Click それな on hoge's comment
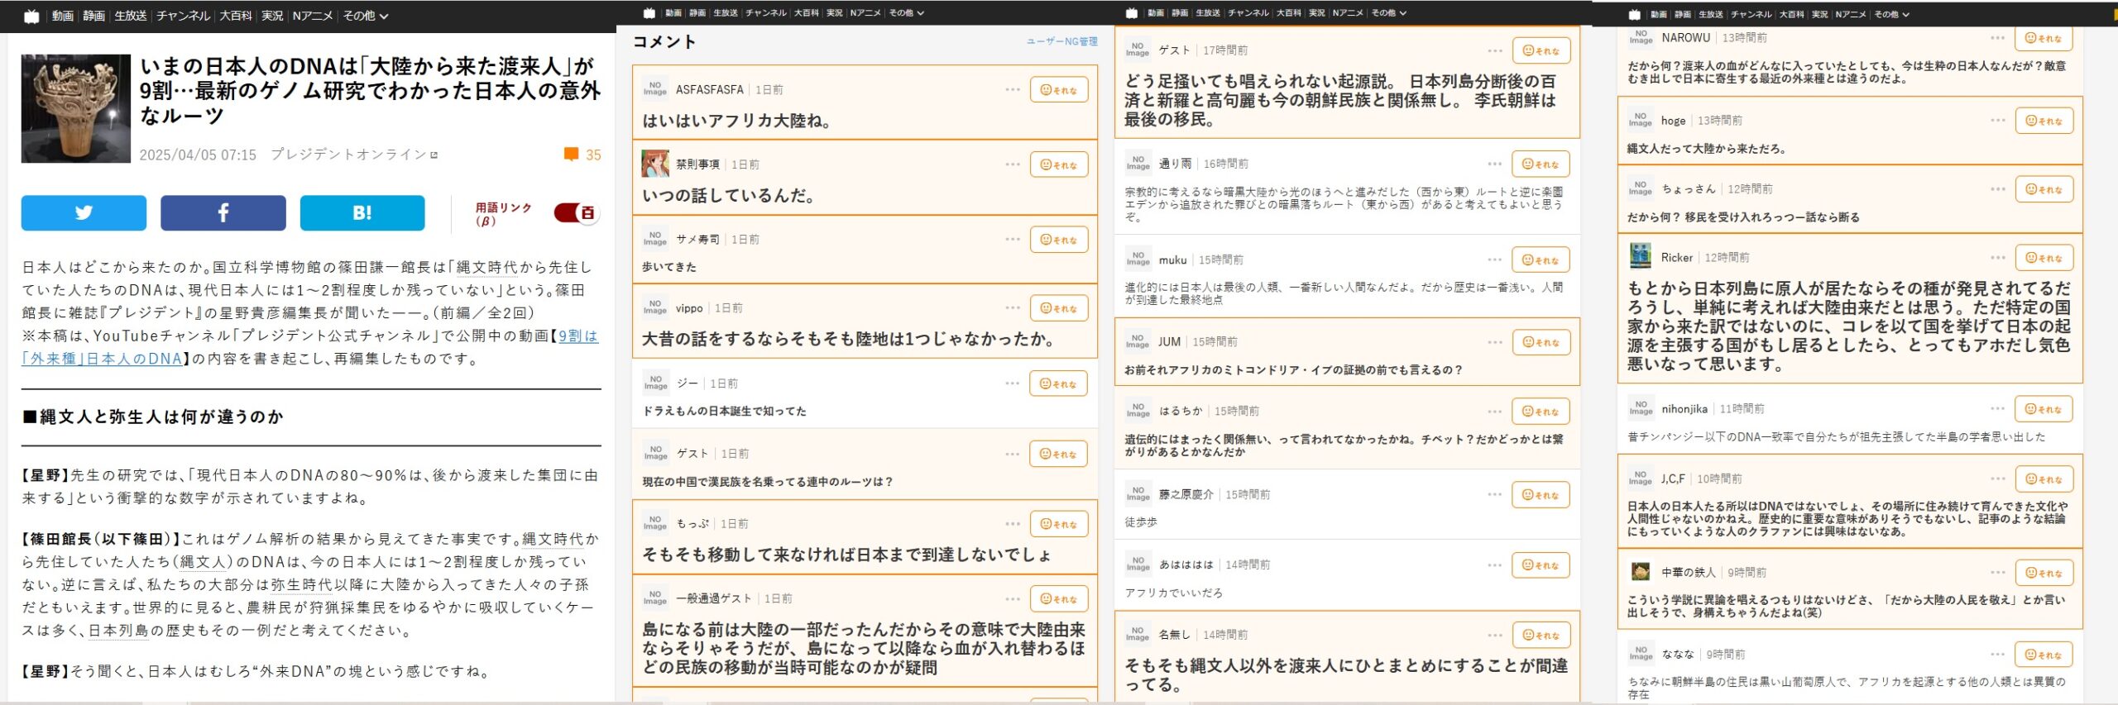The width and height of the screenshot is (2118, 705). (2044, 121)
